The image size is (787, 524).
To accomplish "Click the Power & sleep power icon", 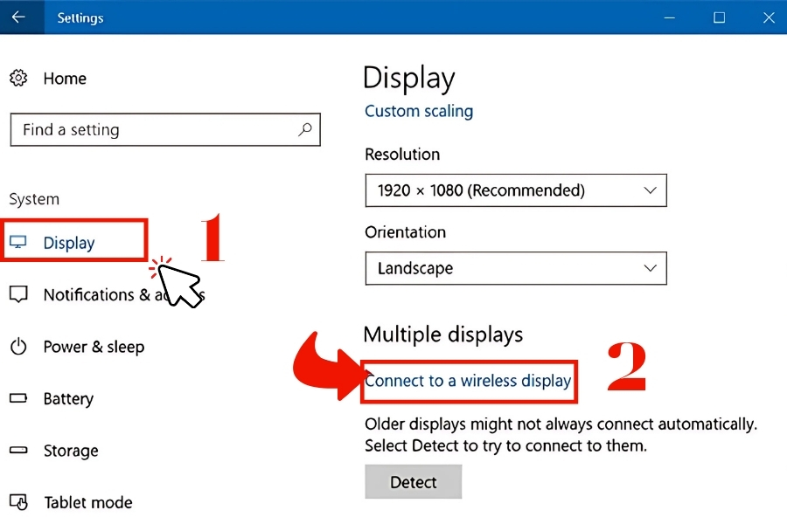I will point(18,347).
